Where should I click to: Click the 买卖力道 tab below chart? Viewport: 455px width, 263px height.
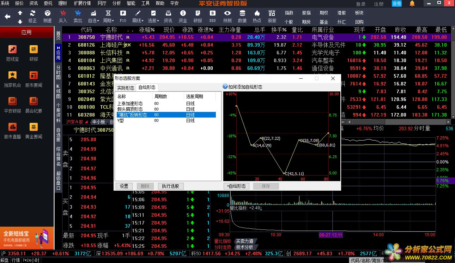pyautogui.click(x=244, y=241)
